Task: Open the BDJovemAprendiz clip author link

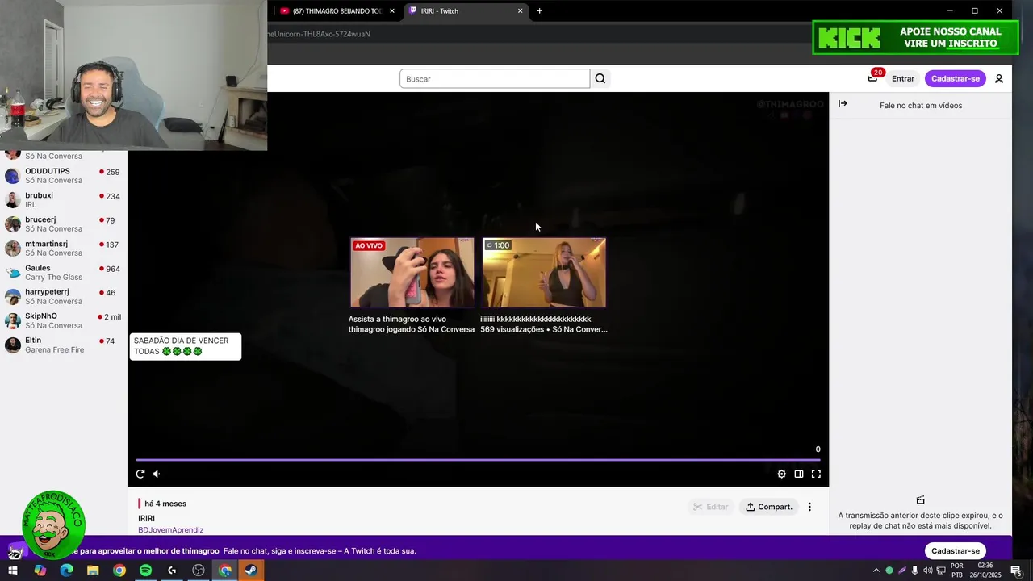Action: (170, 530)
